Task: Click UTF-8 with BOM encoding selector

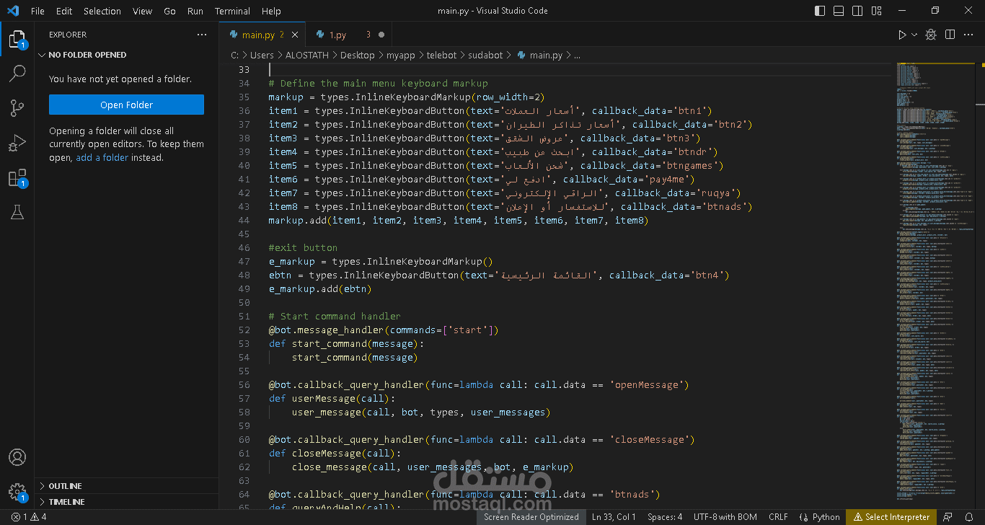Action: click(x=725, y=517)
